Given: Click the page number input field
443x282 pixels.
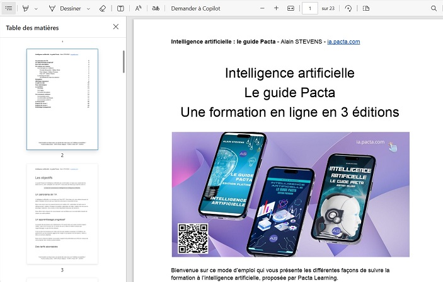Looking at the screenshot, I should click(310, 8).
